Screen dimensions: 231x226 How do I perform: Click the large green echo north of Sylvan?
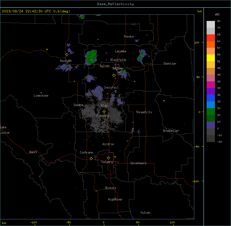pos(91,57)
